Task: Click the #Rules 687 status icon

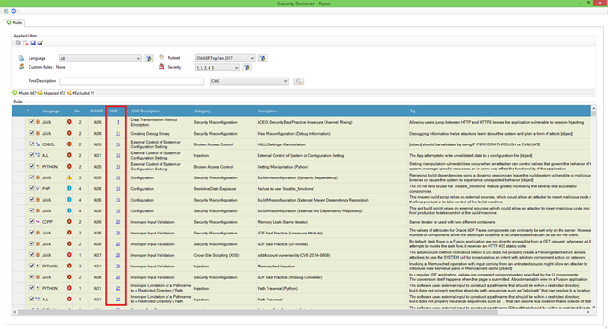Action: pyautogui.click(x=15, y=93)
